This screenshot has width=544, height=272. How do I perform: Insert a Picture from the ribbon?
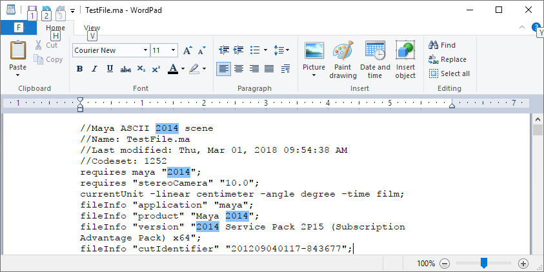click(x=314, y=51)
